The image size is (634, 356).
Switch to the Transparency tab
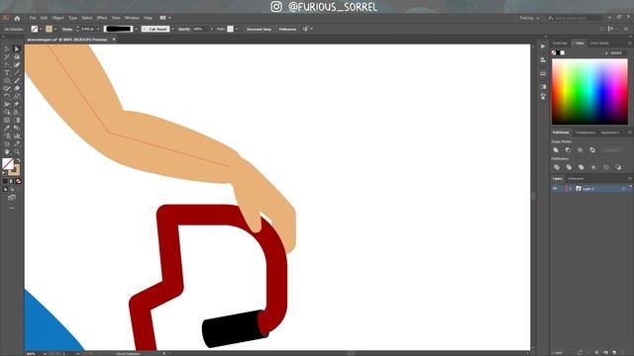point(585,133)
